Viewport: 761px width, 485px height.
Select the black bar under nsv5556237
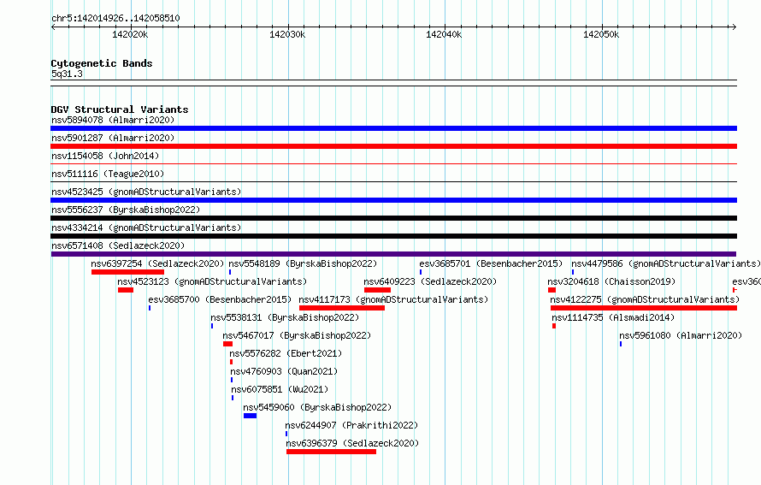click(393, 218)
